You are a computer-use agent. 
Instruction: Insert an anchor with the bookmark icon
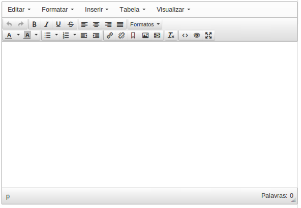pos(133,36)
